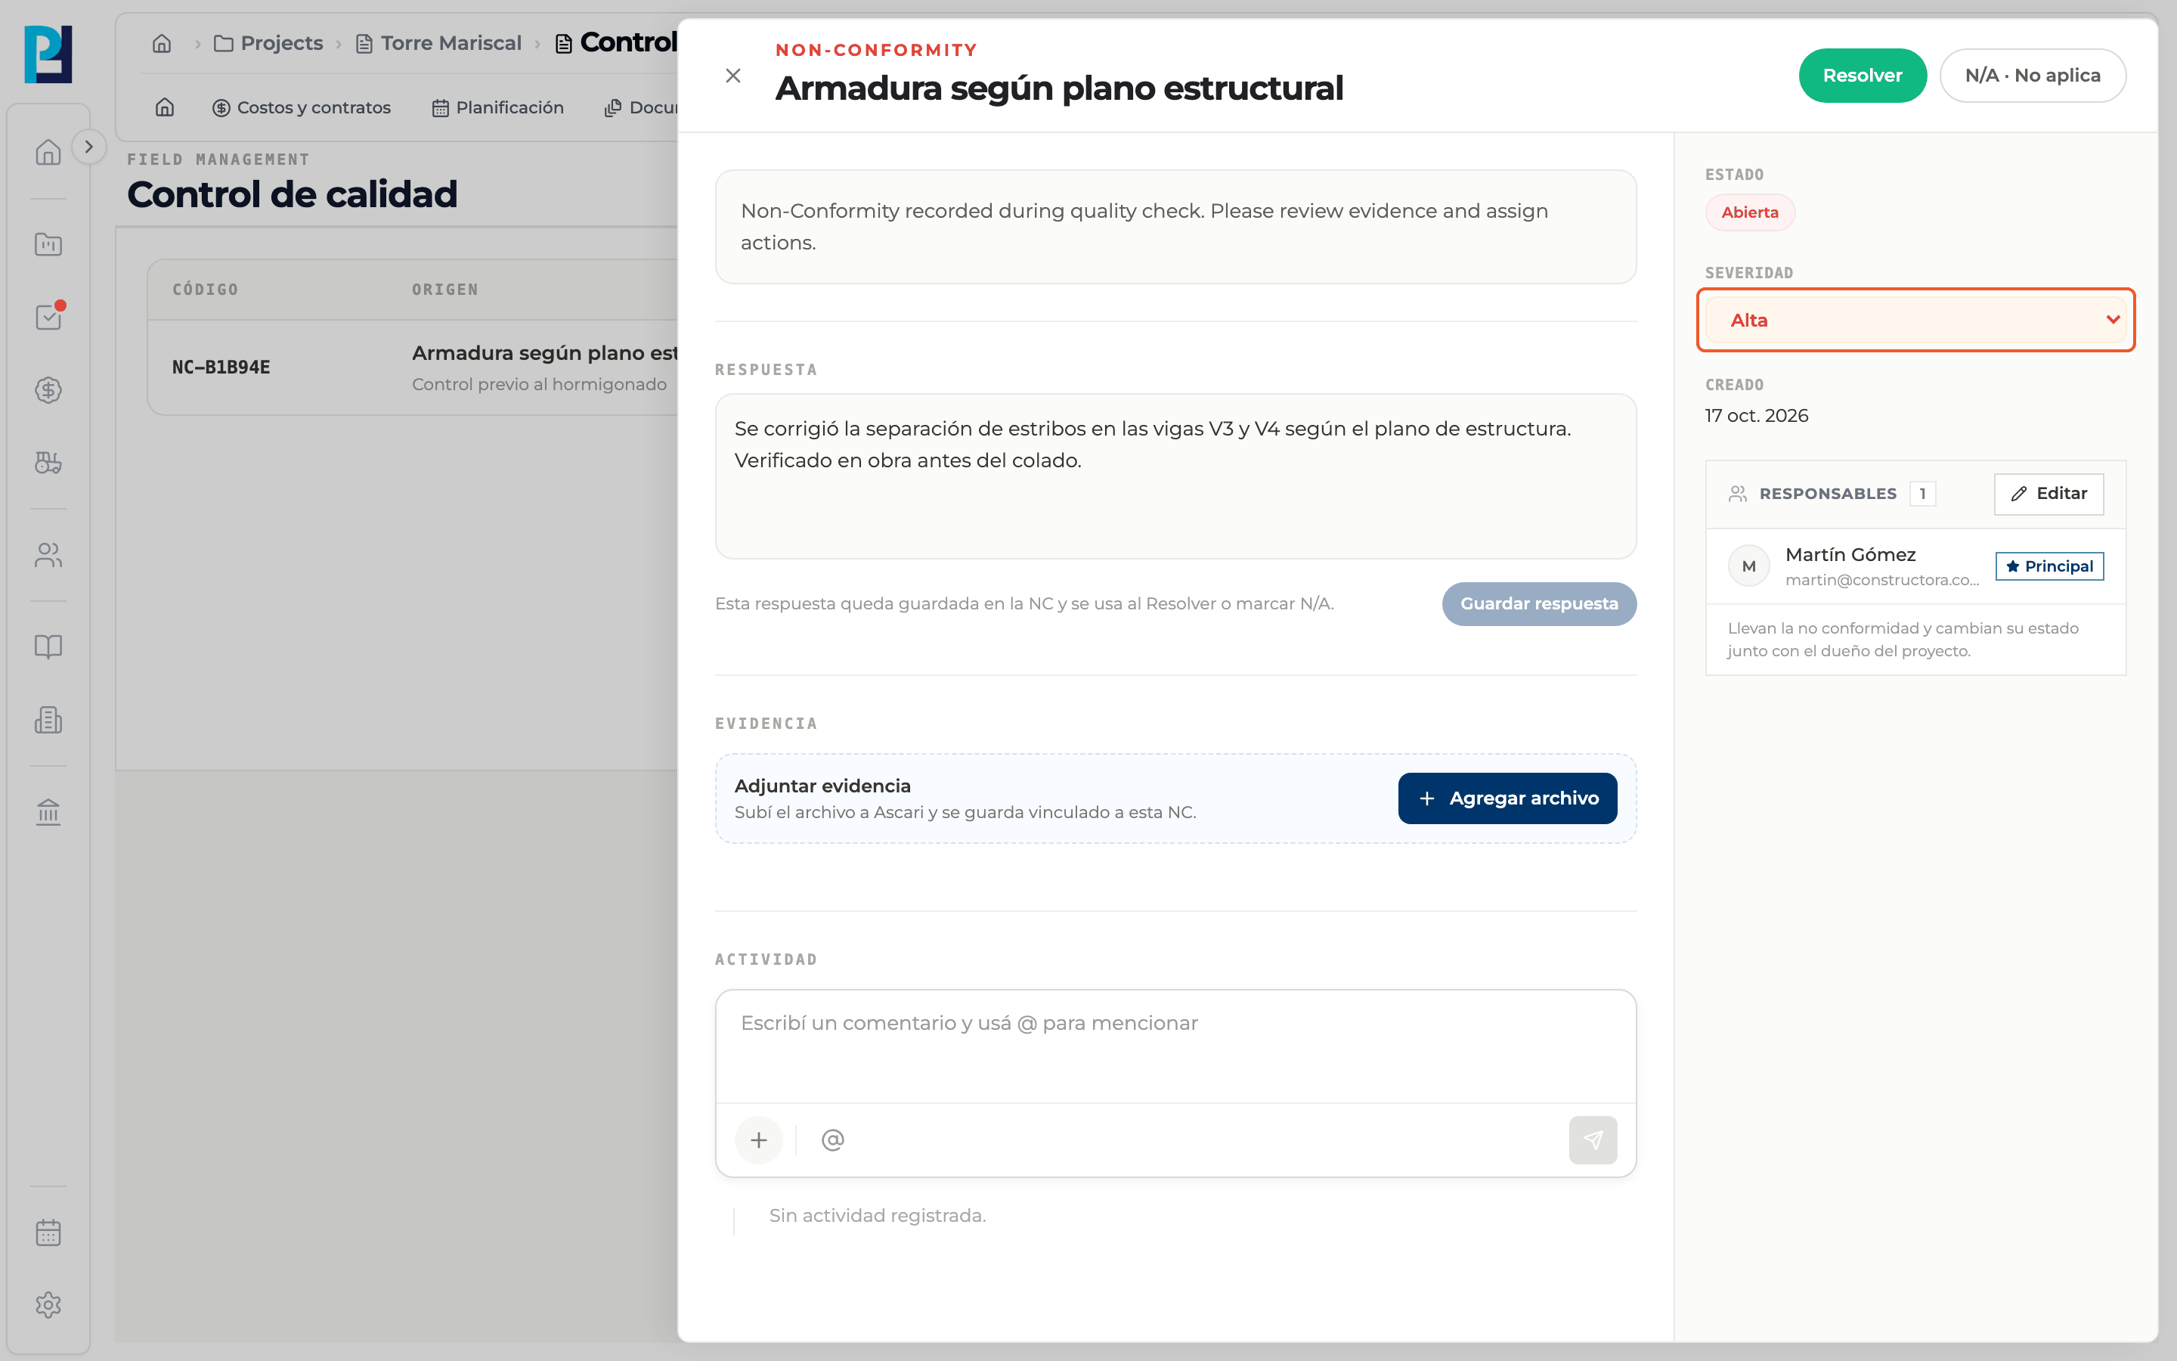The width and height of the screenshot is (2177, 1361).
Task: Click Editar in the Responsables section
Action: click(x=2048, y=493)
